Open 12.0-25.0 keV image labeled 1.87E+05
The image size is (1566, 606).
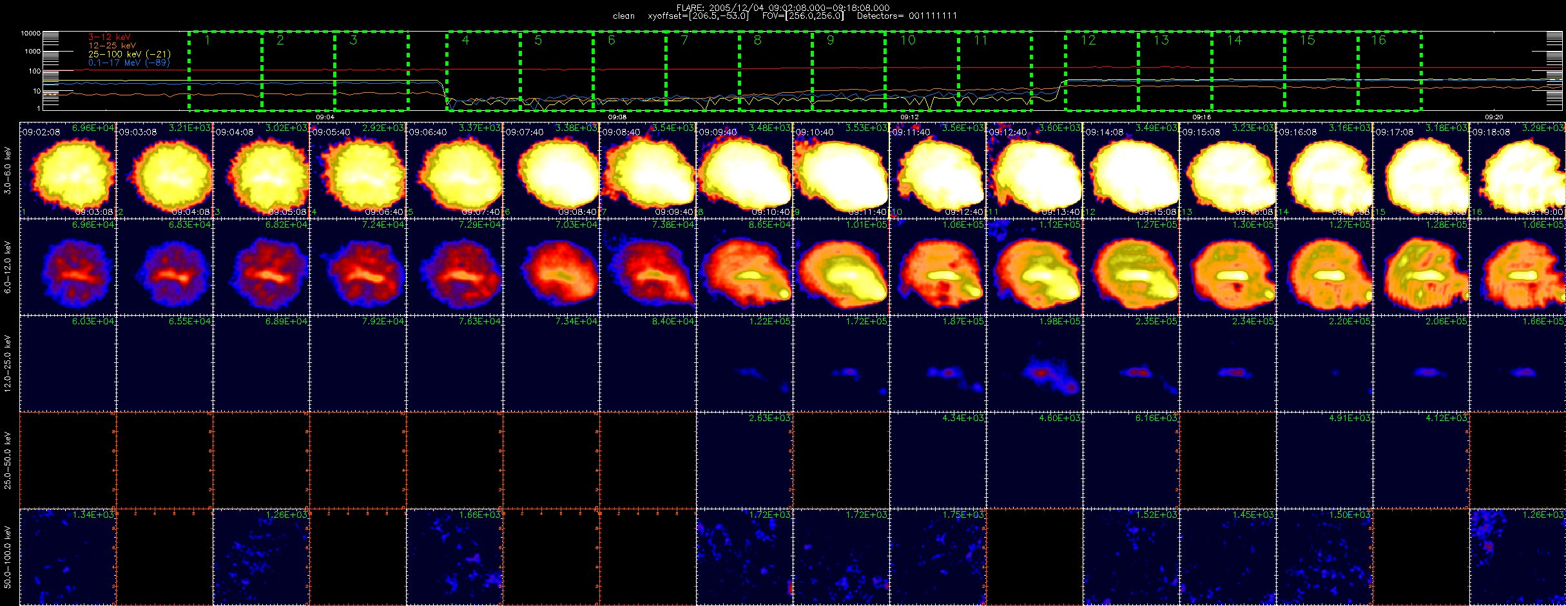(938, 364)
